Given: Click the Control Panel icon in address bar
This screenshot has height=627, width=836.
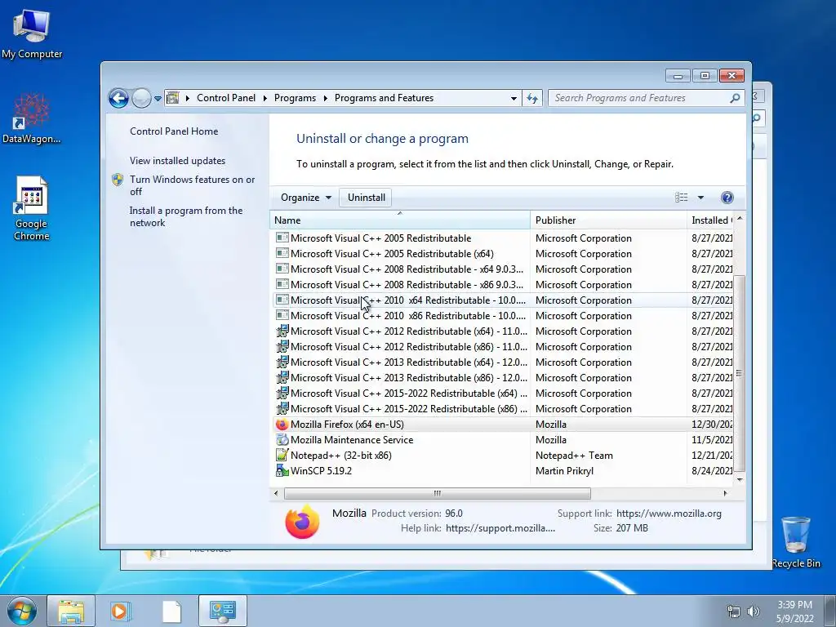Looking at the screenshot, I should point(173,98).
